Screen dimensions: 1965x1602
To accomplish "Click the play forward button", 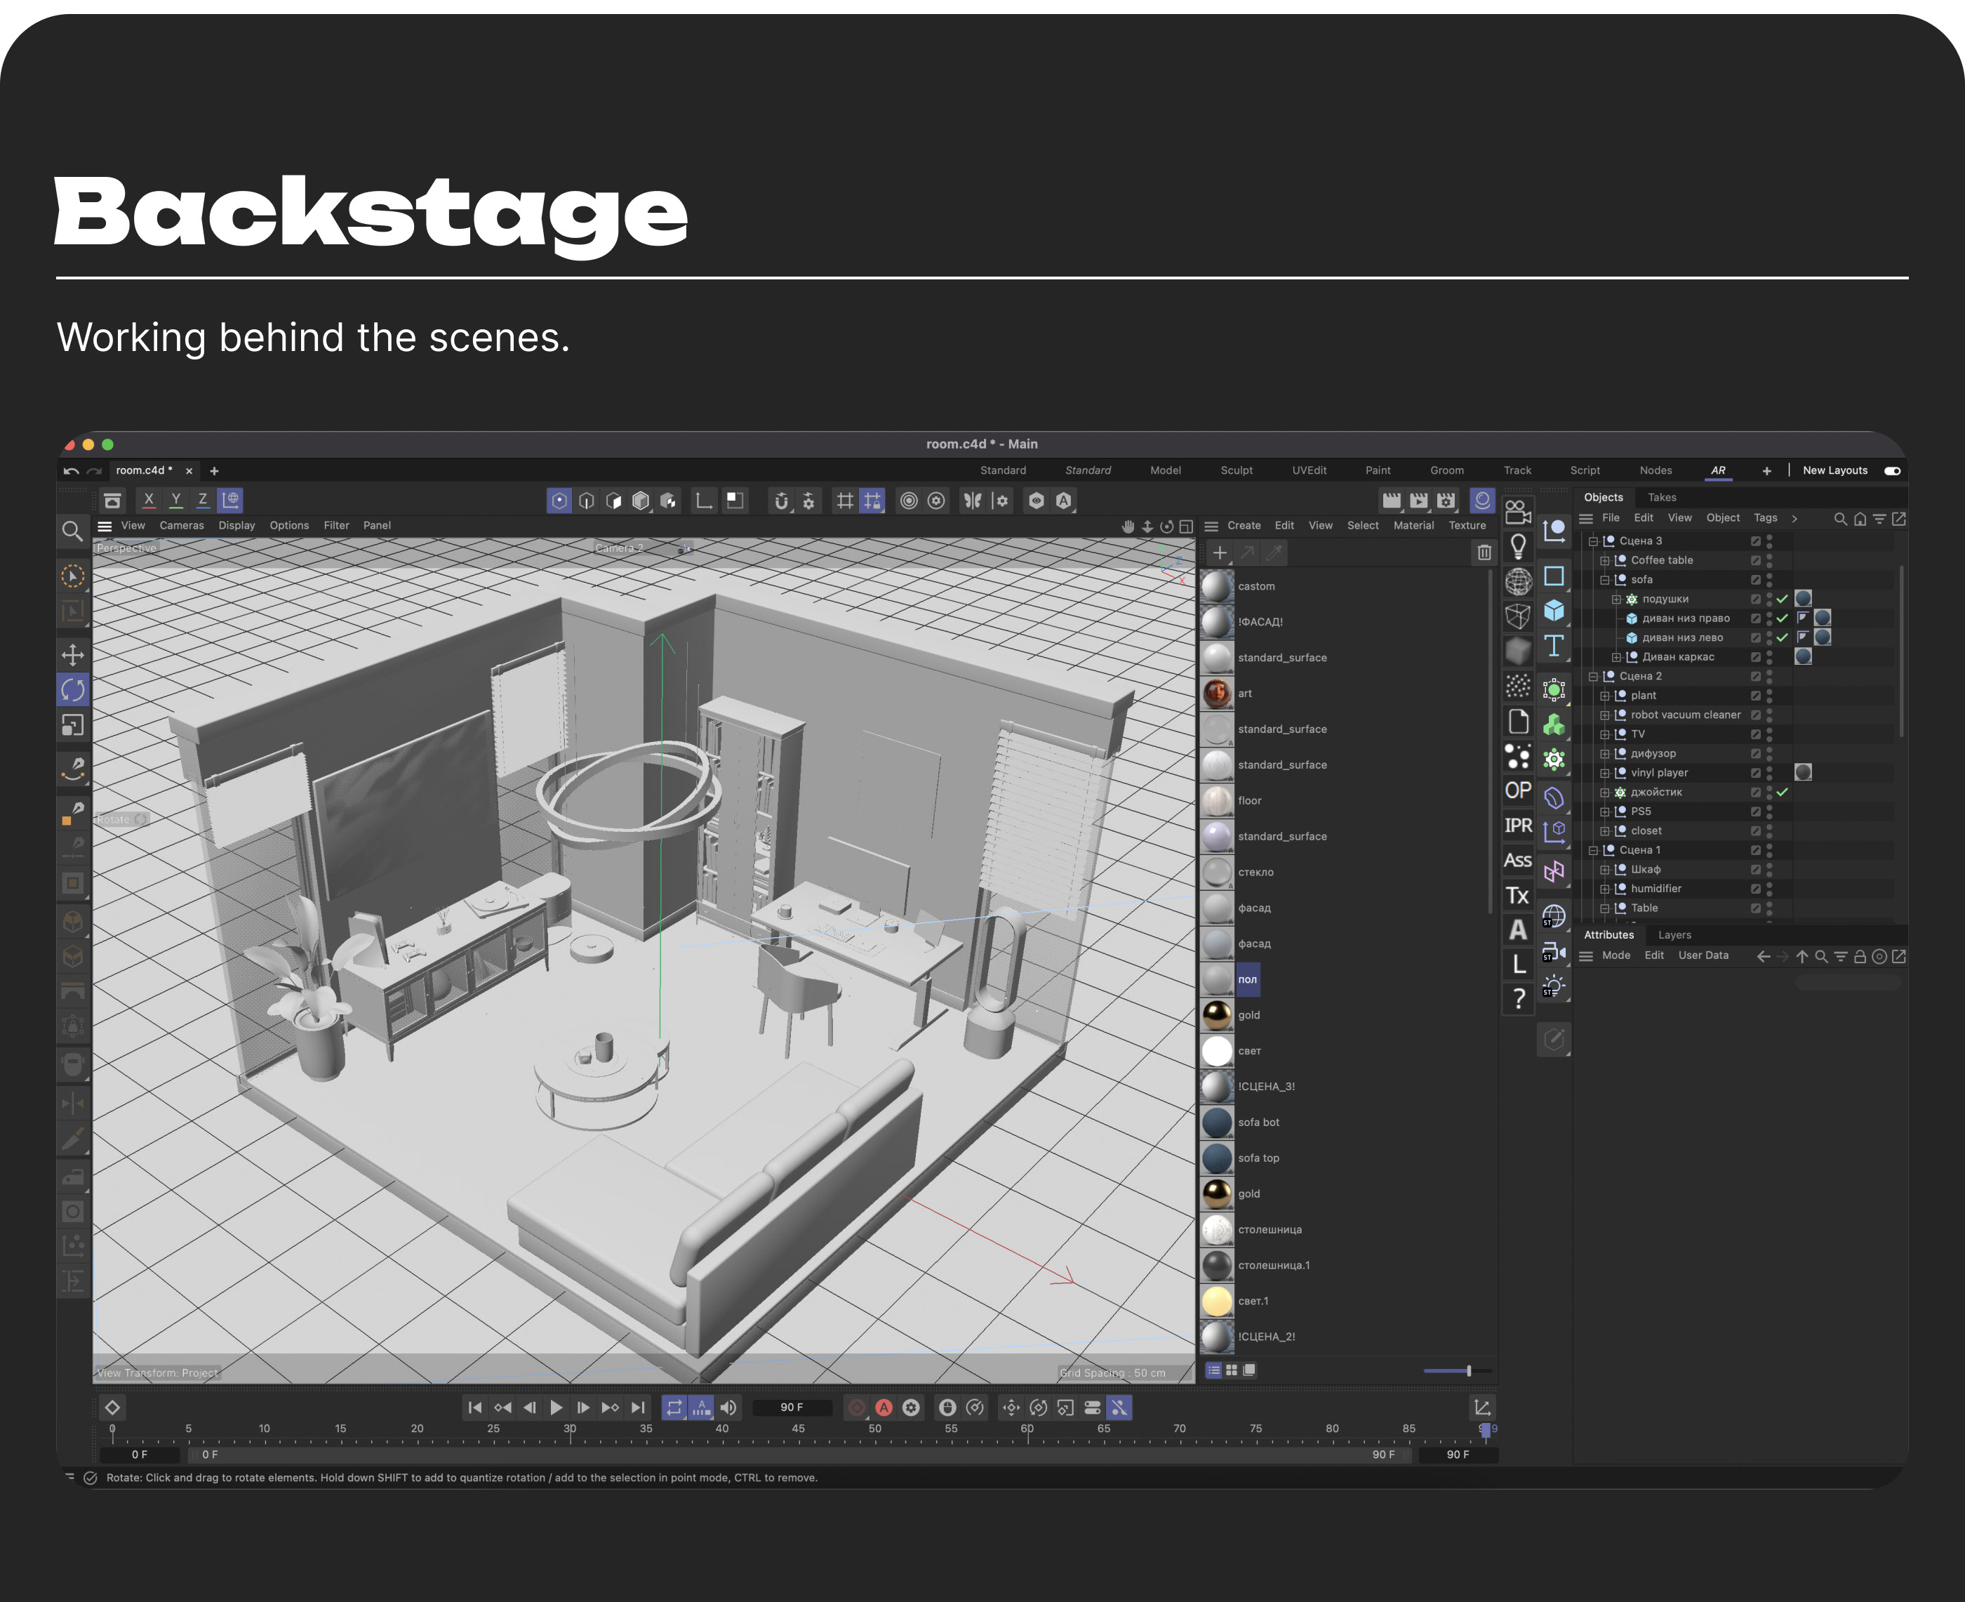I will [x=557, y=1408].
